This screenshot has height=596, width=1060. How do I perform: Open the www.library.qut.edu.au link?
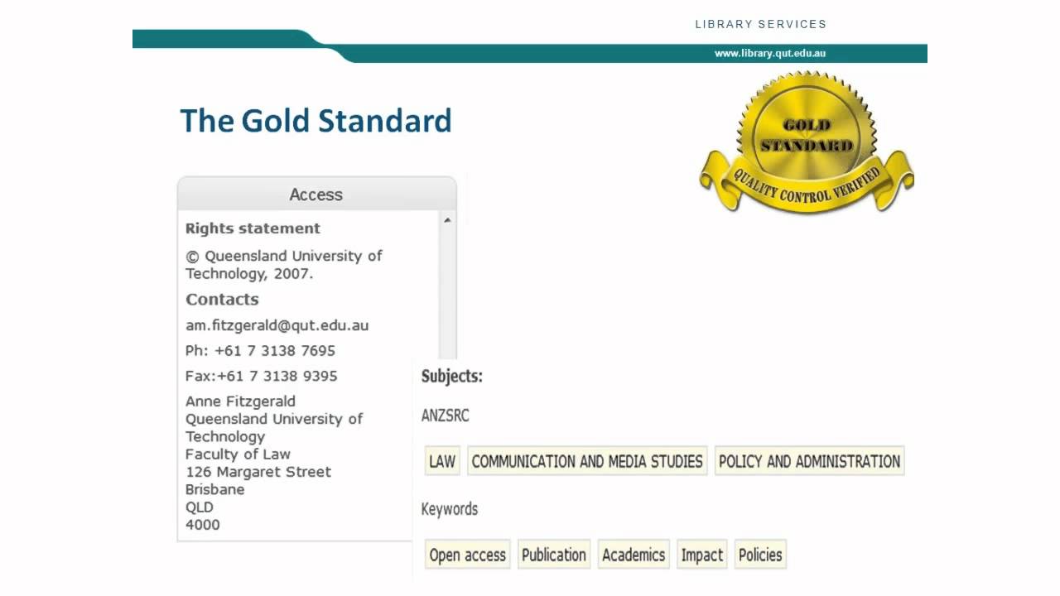(x=770, y=54)
